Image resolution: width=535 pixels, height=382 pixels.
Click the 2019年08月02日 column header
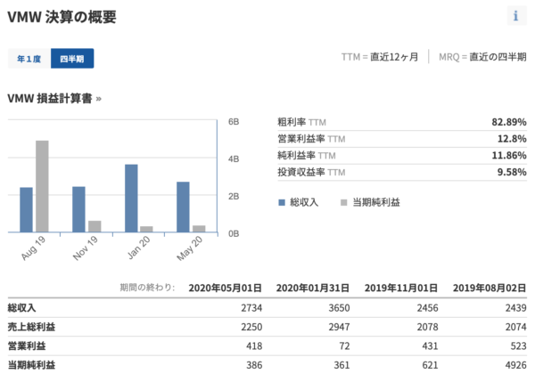pyautogui.click(x=490, y=288)
